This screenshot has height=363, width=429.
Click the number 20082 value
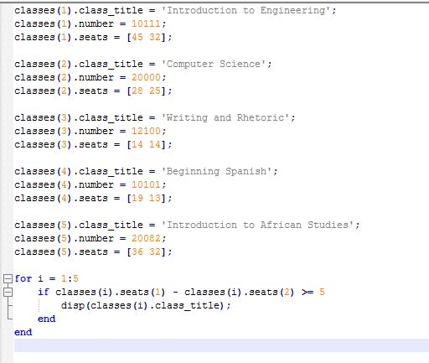click(146, 238)
